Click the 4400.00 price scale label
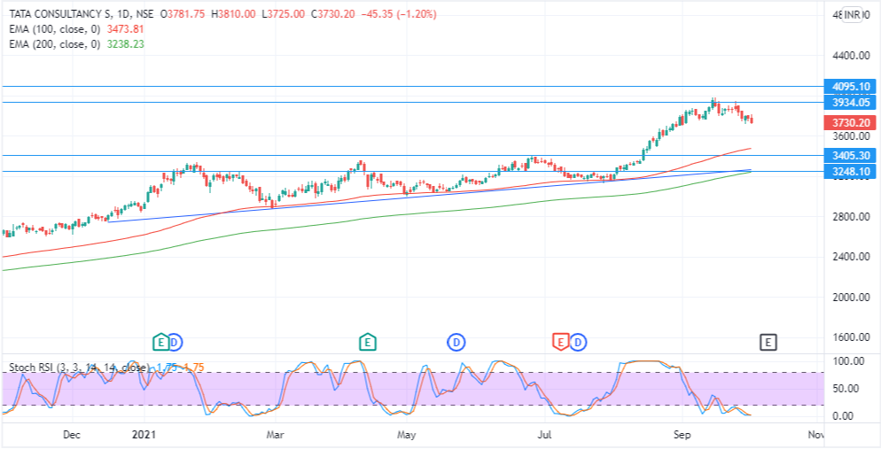Image resolution: width=881 pixels, height=449 pixels. coord(851,56)
